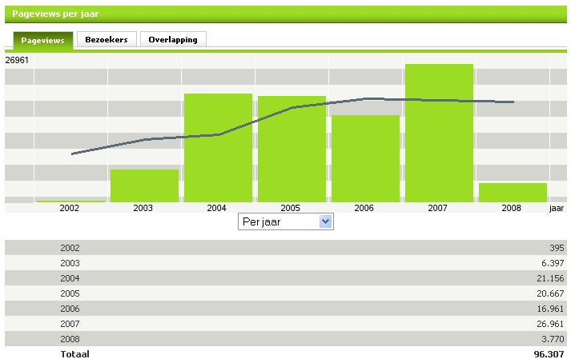Open the 'Per jaar' dropdown

[285, 221]
